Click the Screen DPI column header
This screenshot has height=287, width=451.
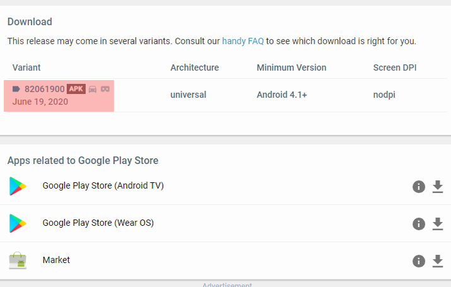click(x=395, y=67)
